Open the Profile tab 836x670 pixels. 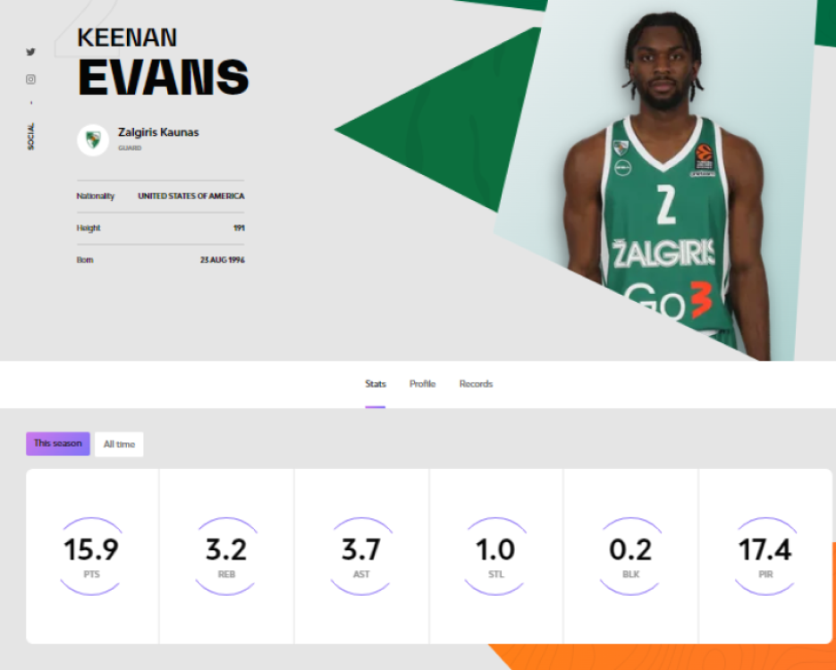point(421,383)
